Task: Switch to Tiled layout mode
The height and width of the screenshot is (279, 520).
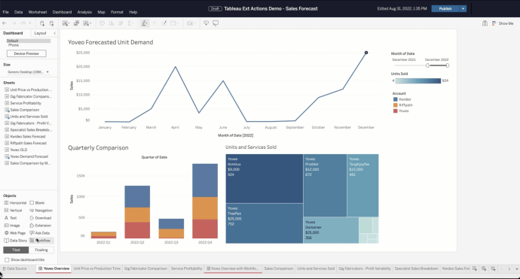Action: click(16, 250)
